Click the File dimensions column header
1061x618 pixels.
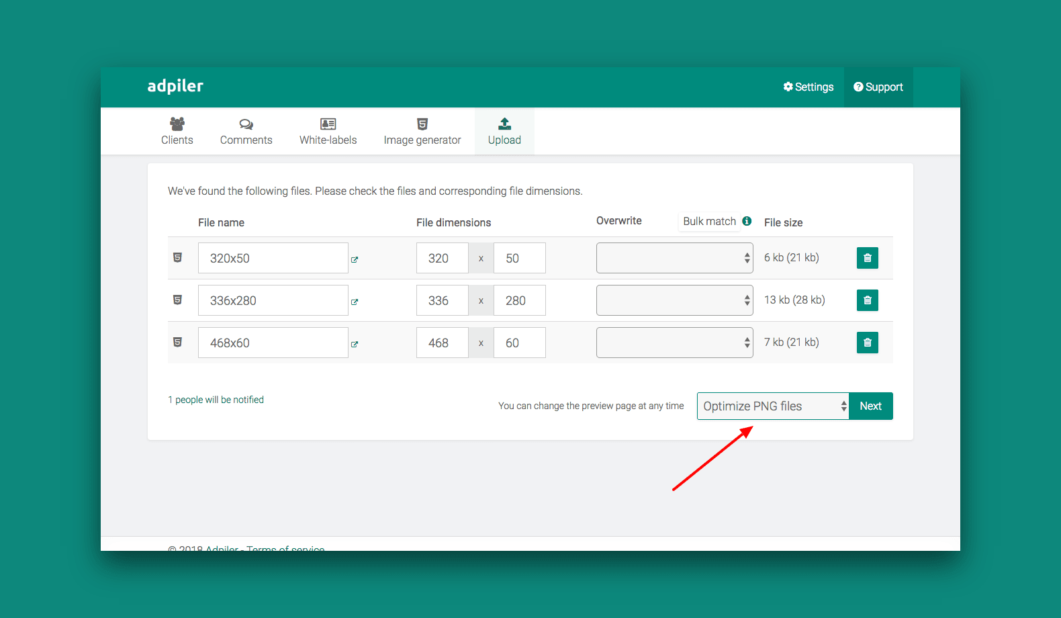tap(454, 222)
